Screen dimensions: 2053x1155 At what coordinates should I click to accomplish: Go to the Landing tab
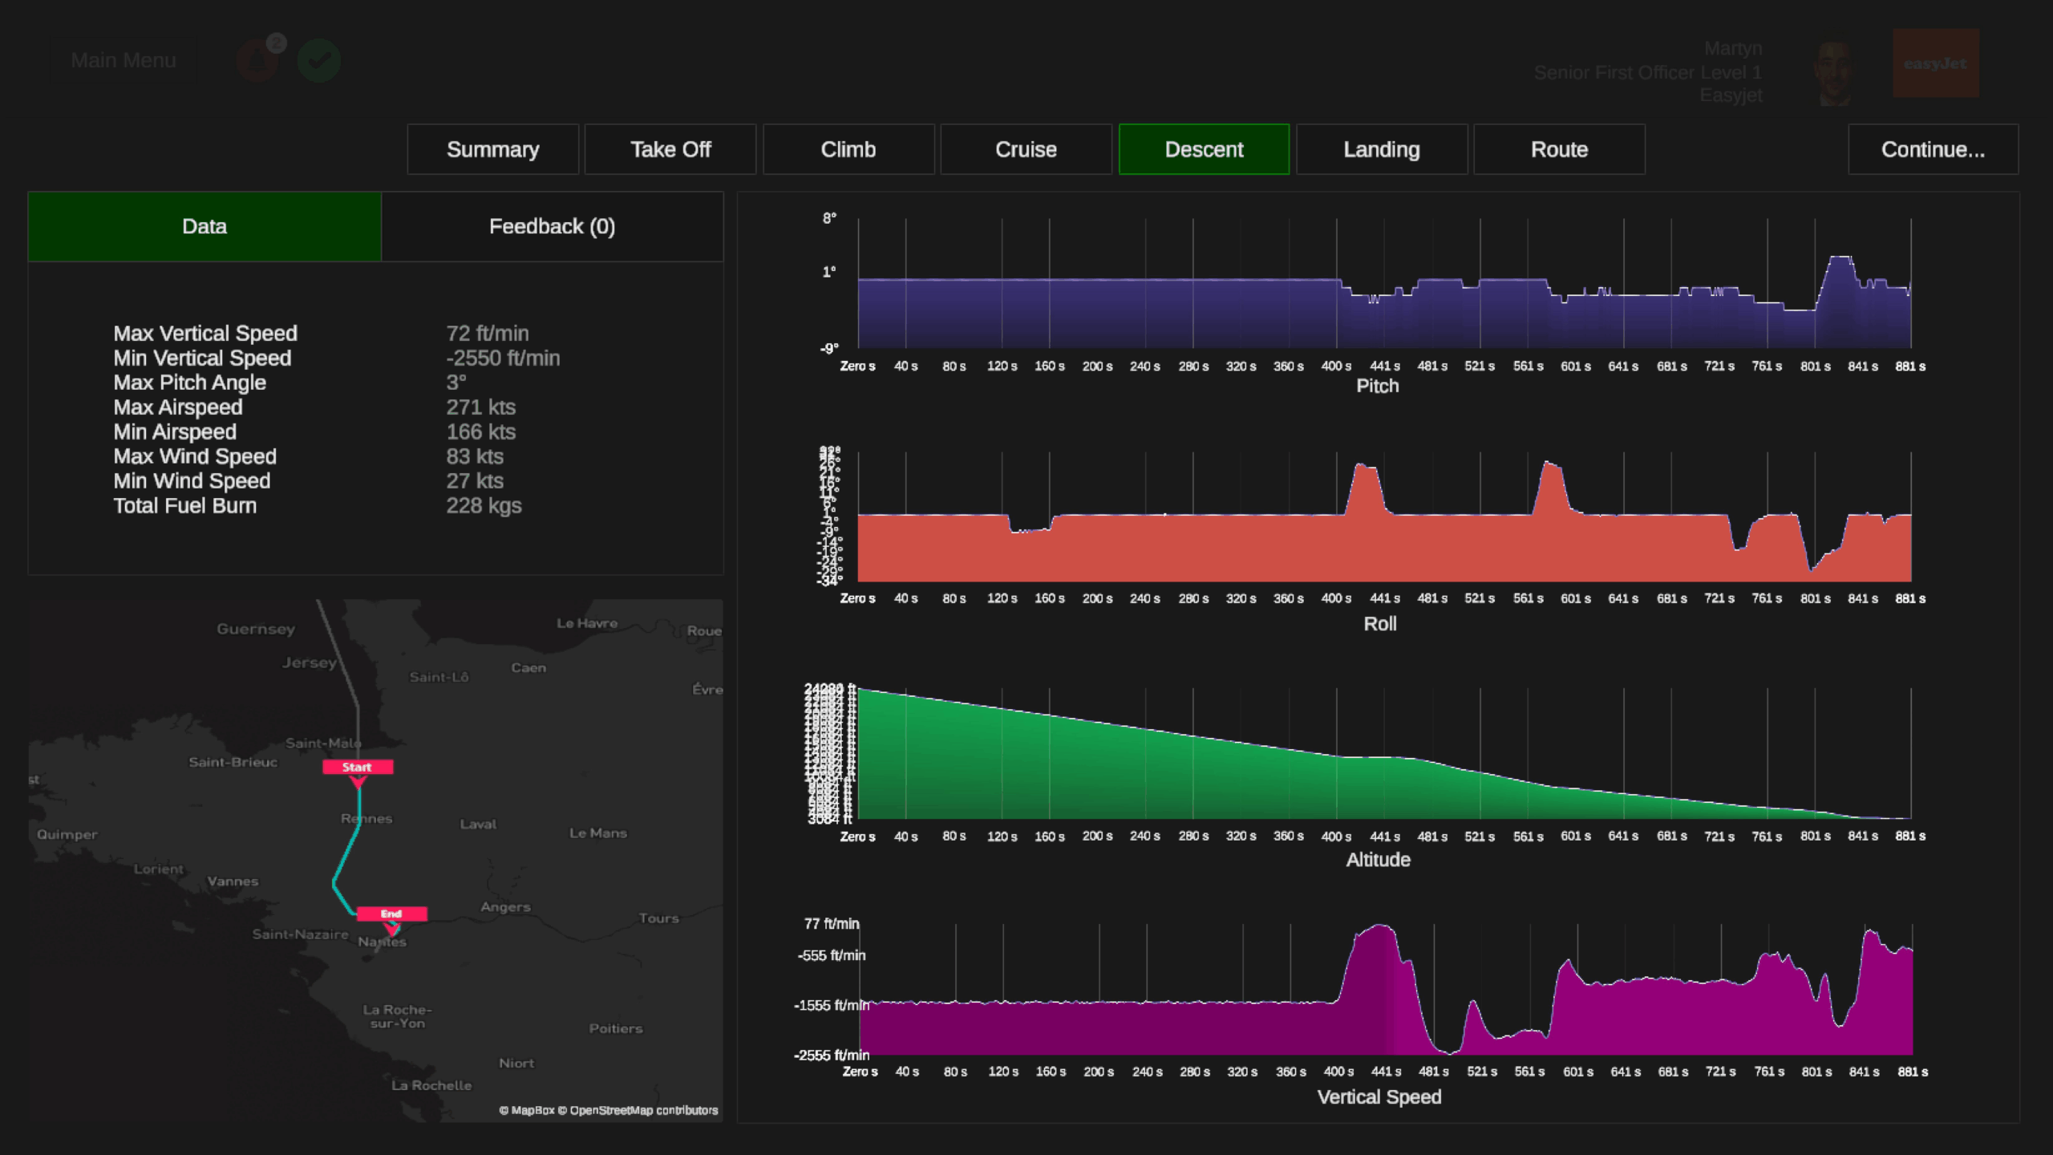tap(1381, 149)
